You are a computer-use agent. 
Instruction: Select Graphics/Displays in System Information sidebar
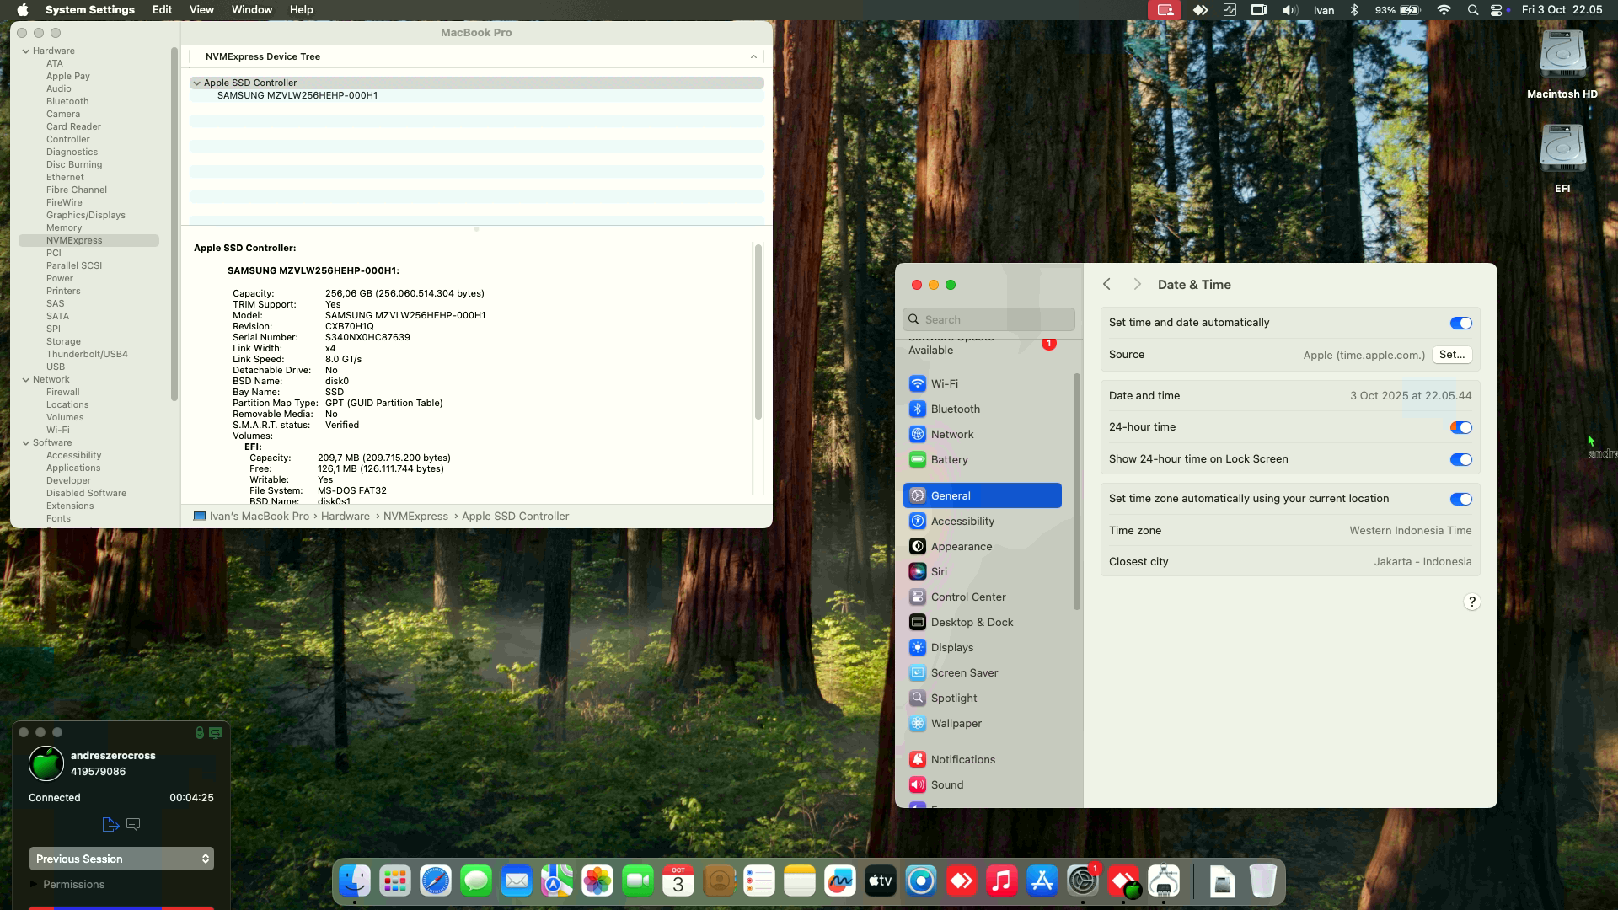coord(86,216)
